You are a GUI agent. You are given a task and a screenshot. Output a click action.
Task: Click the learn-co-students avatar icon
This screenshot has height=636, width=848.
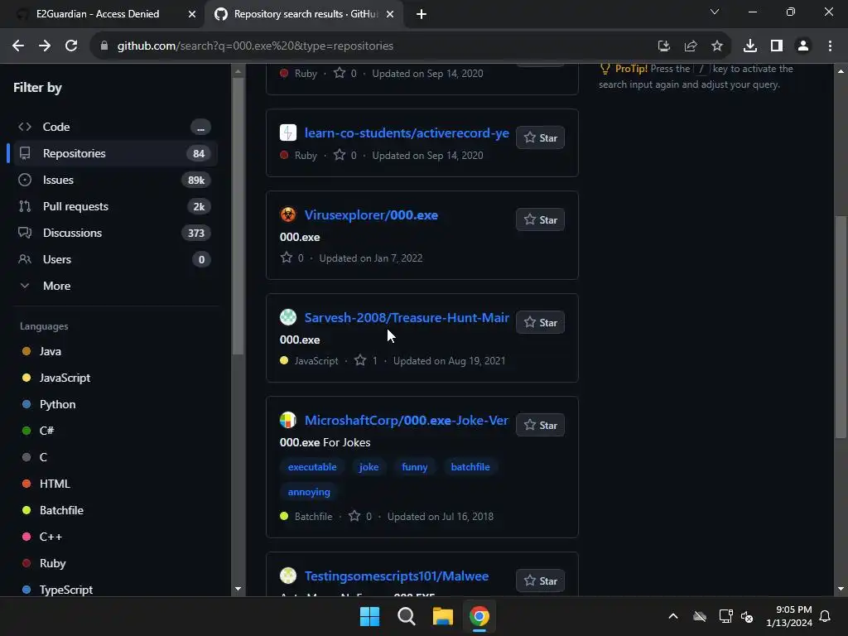click(288, 132)
